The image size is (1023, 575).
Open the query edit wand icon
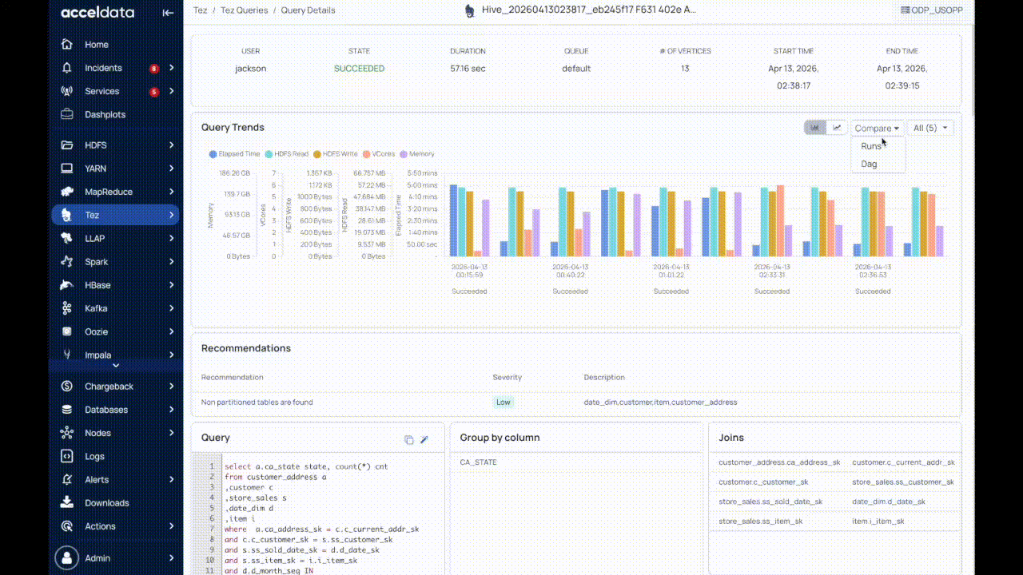[424, 439]
